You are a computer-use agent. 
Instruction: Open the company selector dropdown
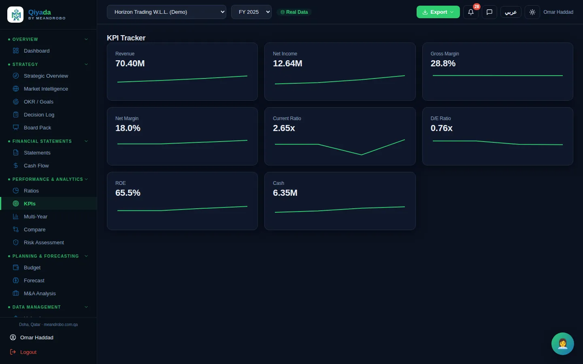click(166, 12)
